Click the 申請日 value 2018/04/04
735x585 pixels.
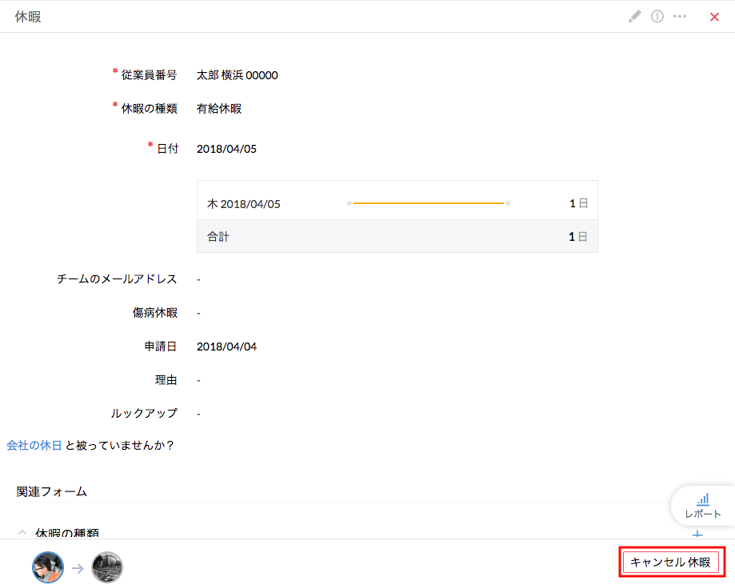pos(226,347)
